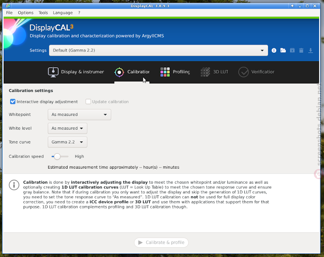Click the Calibration speed slider handle
324x257 pixels.
(57, 156)
